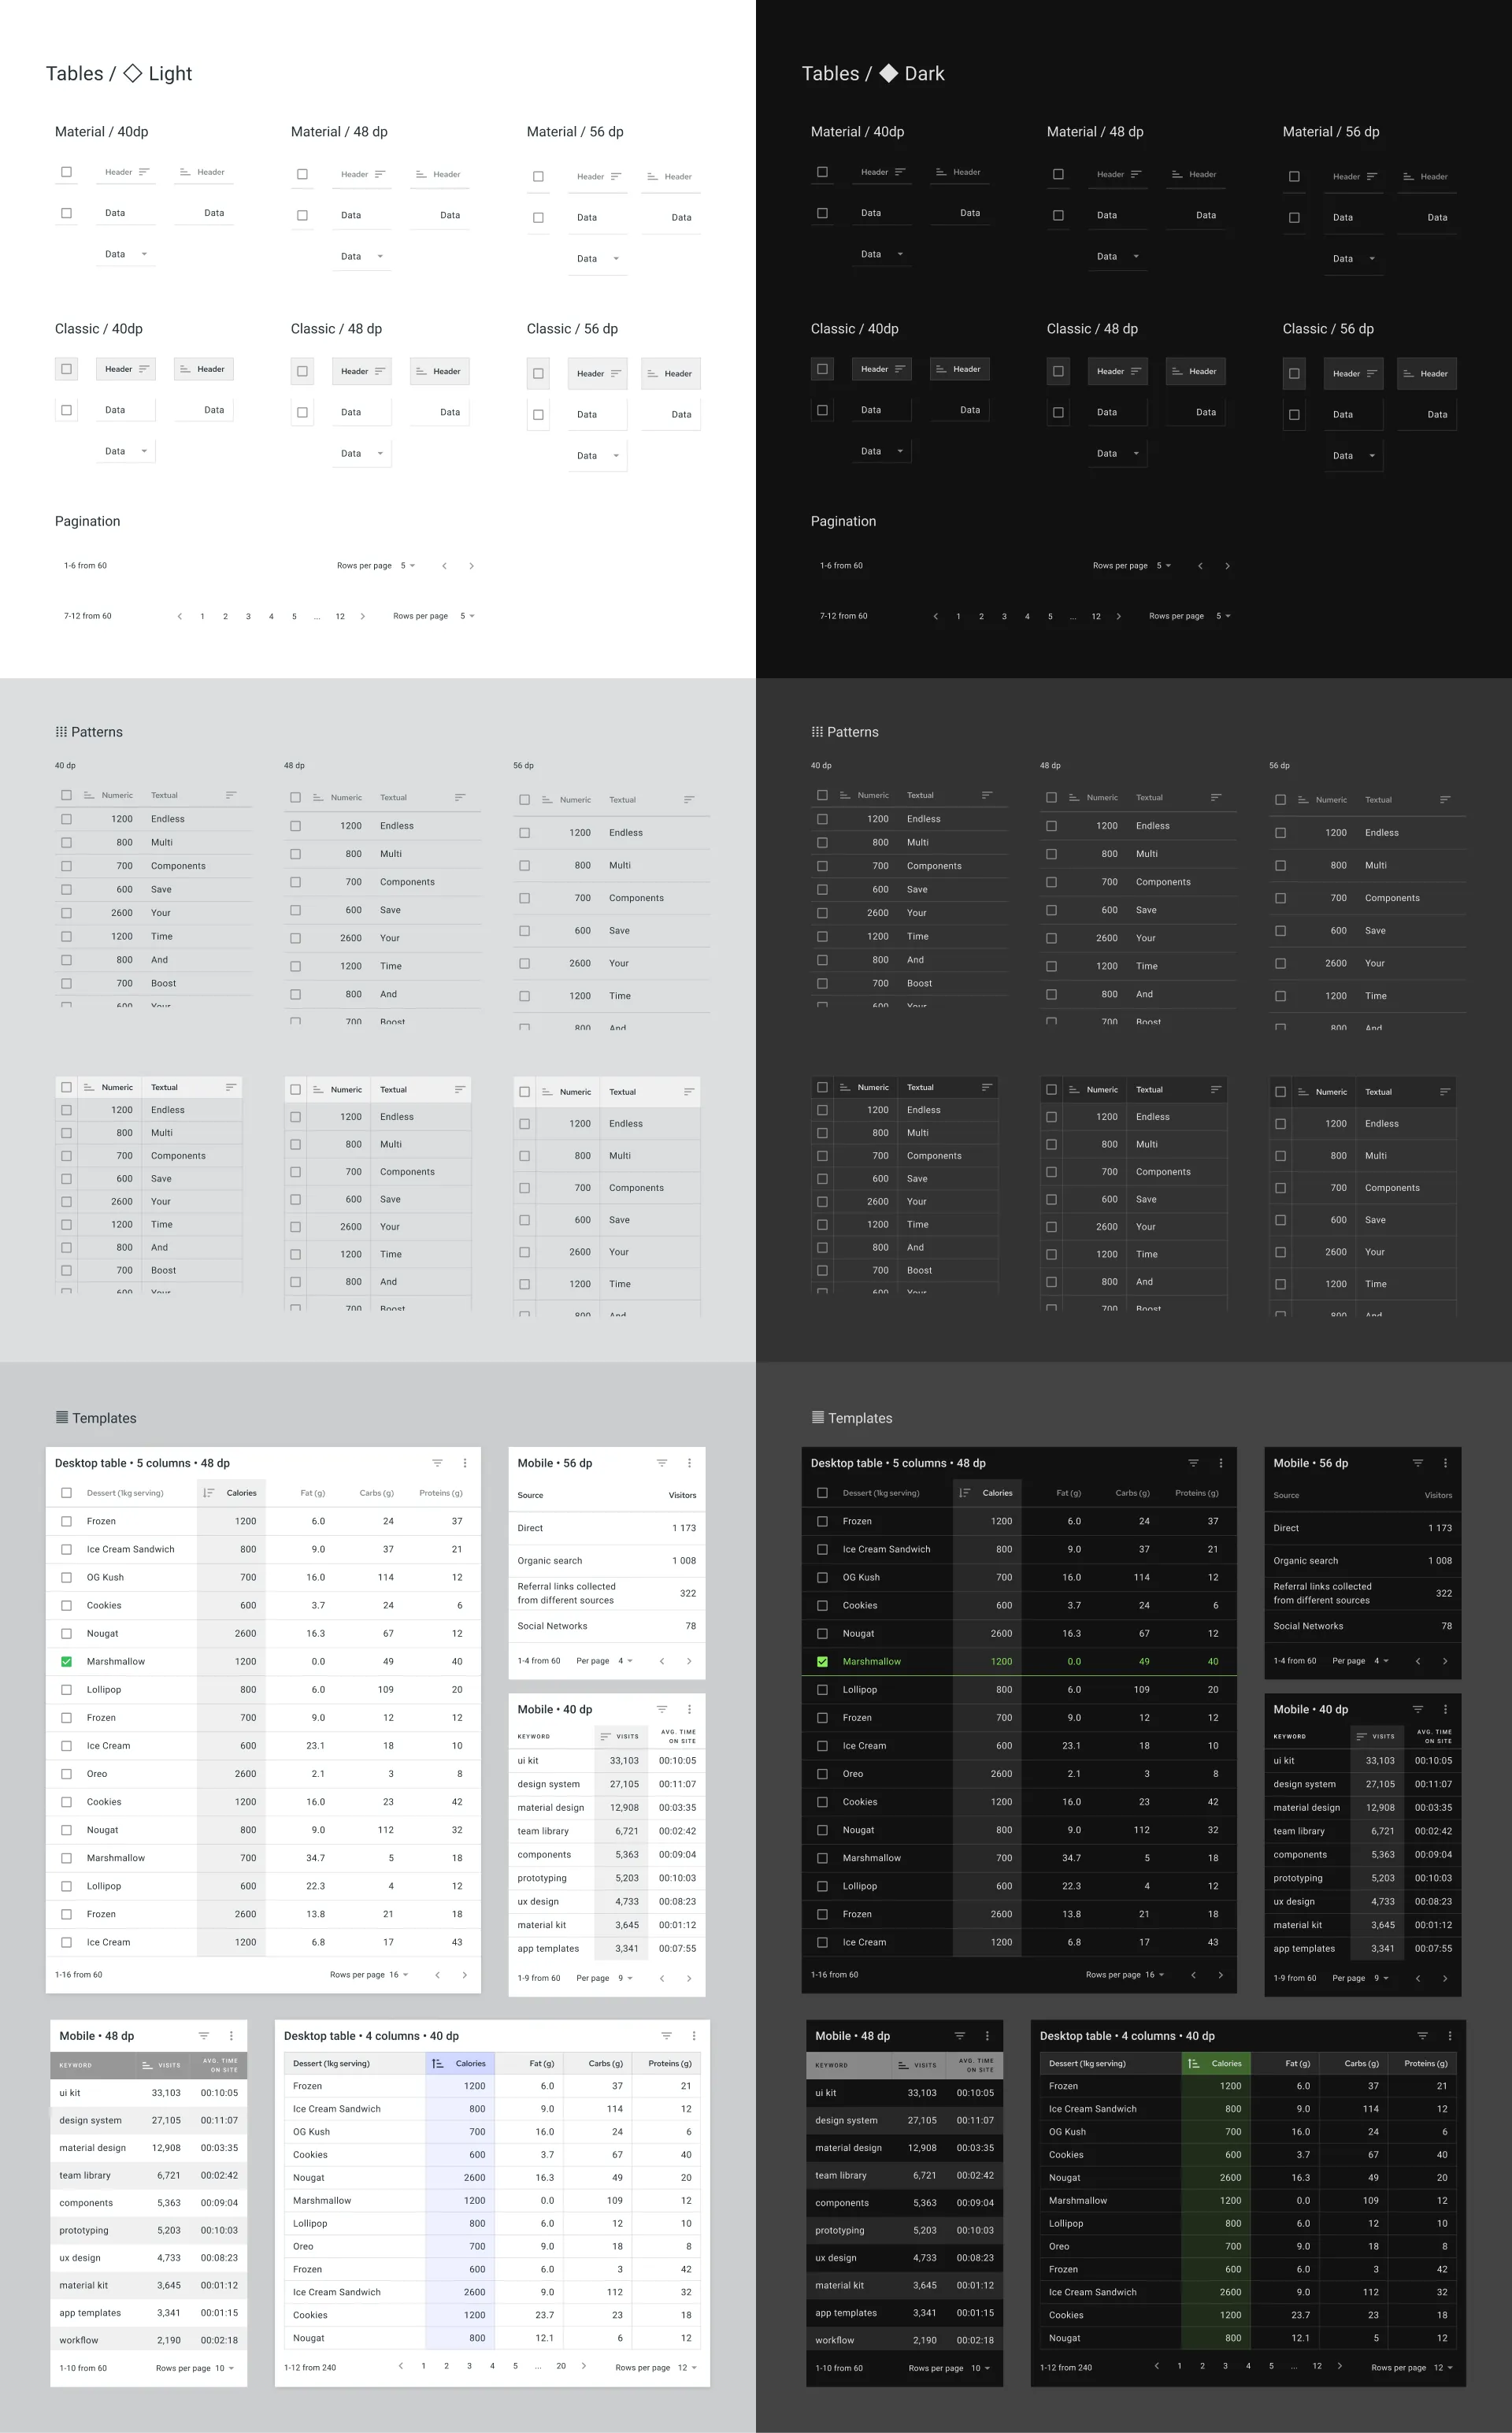
Task: Click sort icon beside Calories in light 5-column table
Action: coord(209,1493)
